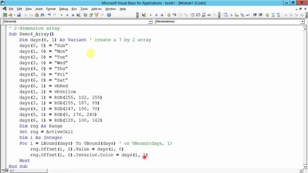Run the macro with the Standard toolbar play icon

(x=62, y=15)
